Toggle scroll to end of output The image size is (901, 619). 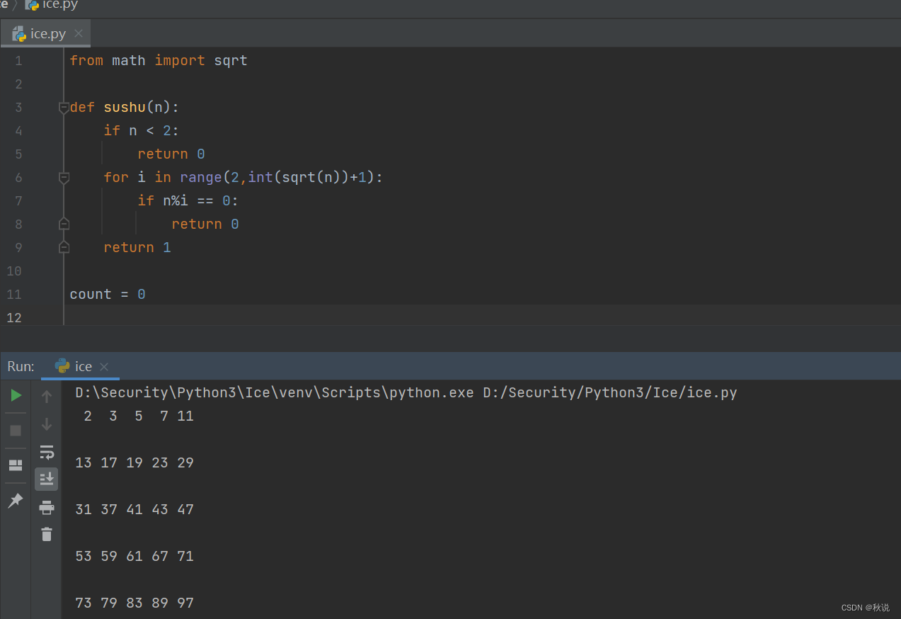[47, 479]
